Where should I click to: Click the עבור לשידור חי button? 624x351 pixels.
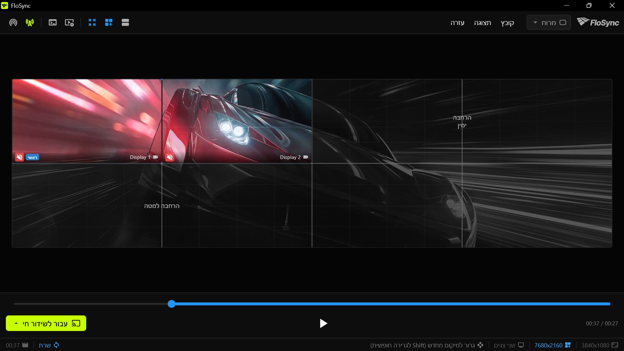pos(46,323)
